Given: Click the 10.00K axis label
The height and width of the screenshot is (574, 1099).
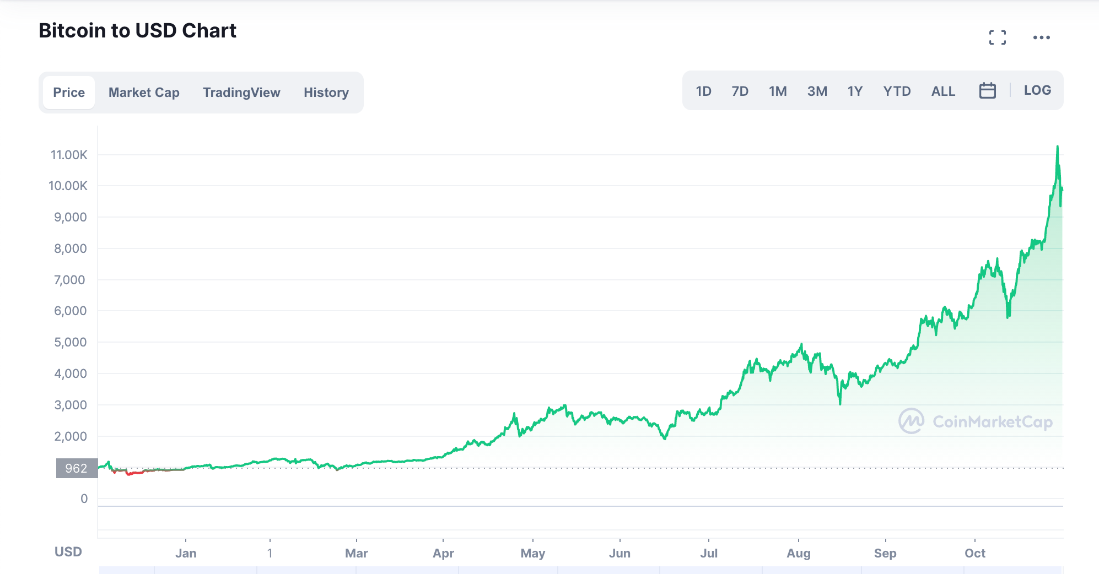Looking at the screenshot, I should tap(68, 186).
